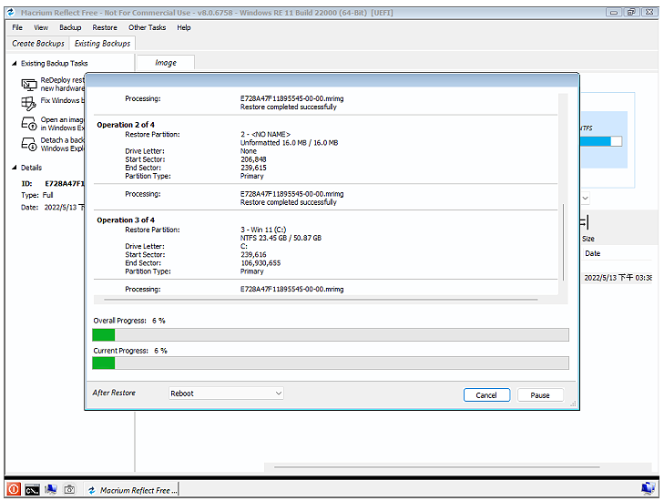Switch to the Create Backups tab
This screenshot has width=664, height=501.
point(38,43)
